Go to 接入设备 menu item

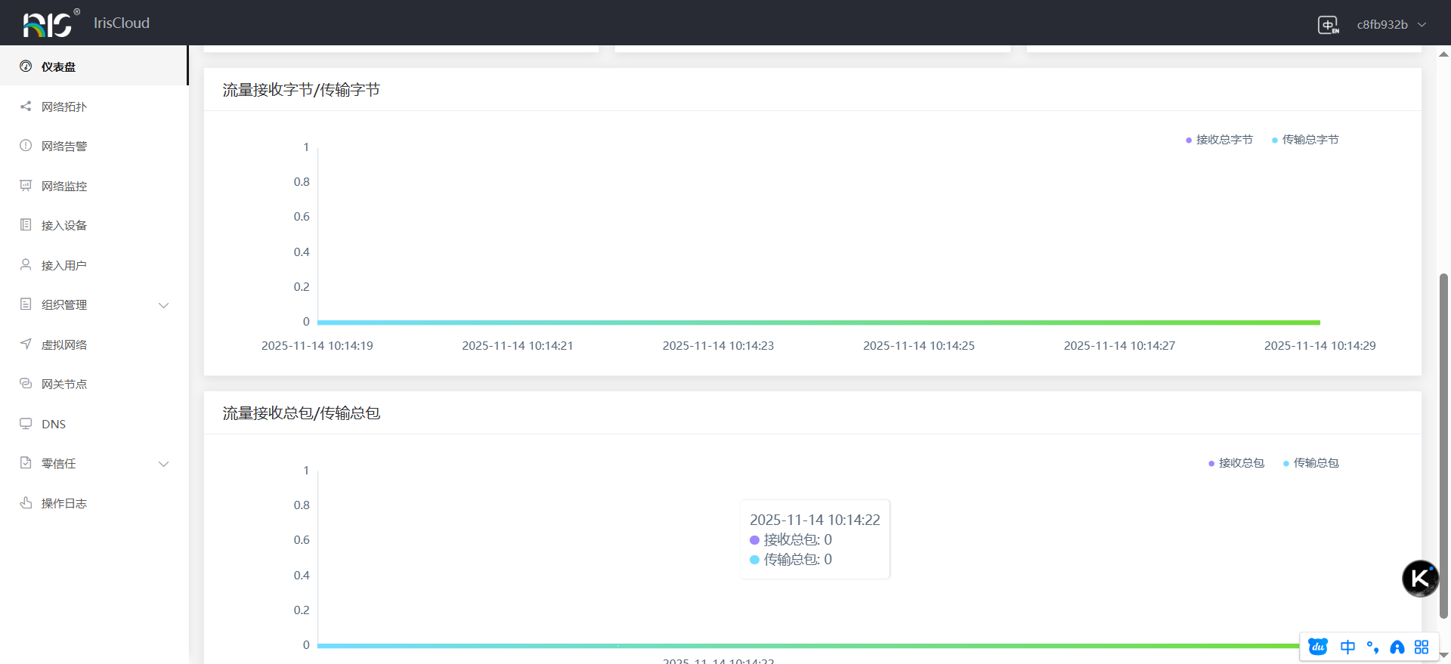coord(63,225)
